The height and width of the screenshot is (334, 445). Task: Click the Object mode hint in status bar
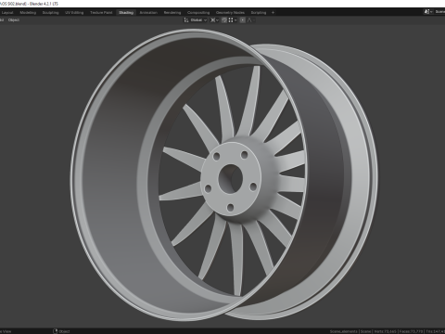[x=61, y=331]
